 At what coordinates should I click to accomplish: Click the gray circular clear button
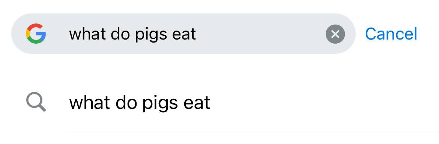335,34
